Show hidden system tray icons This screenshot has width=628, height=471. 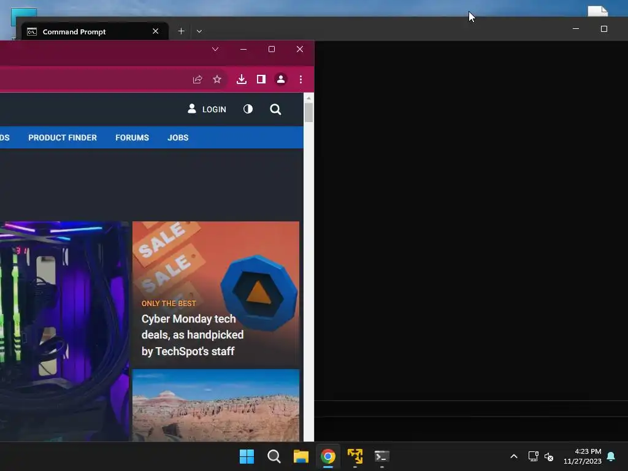[514, 456]
